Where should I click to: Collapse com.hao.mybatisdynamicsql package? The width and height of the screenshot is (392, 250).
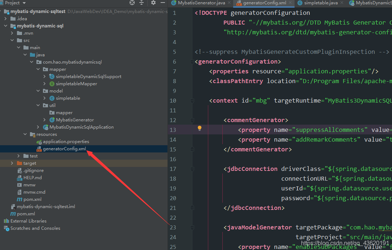(x=32, y=62)
